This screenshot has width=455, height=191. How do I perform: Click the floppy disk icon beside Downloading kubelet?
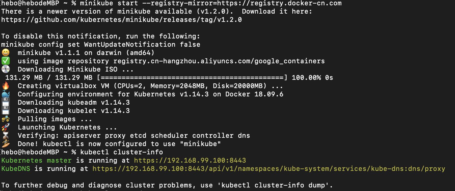[6, 111]
